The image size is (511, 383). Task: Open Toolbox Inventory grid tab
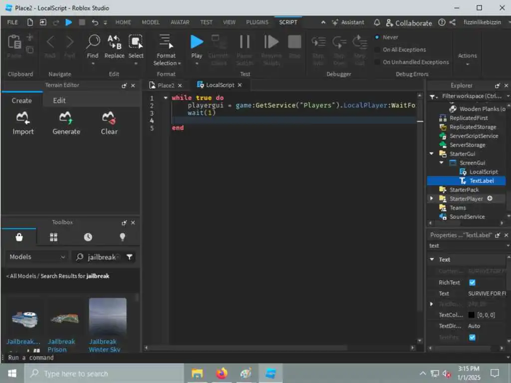[54, 237]
